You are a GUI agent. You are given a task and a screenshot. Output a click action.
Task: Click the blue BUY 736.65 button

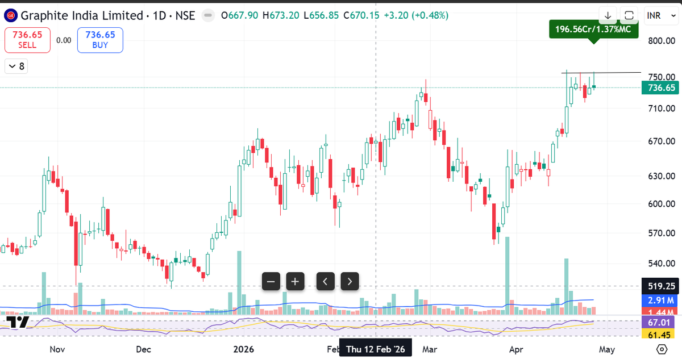[100, 40]
